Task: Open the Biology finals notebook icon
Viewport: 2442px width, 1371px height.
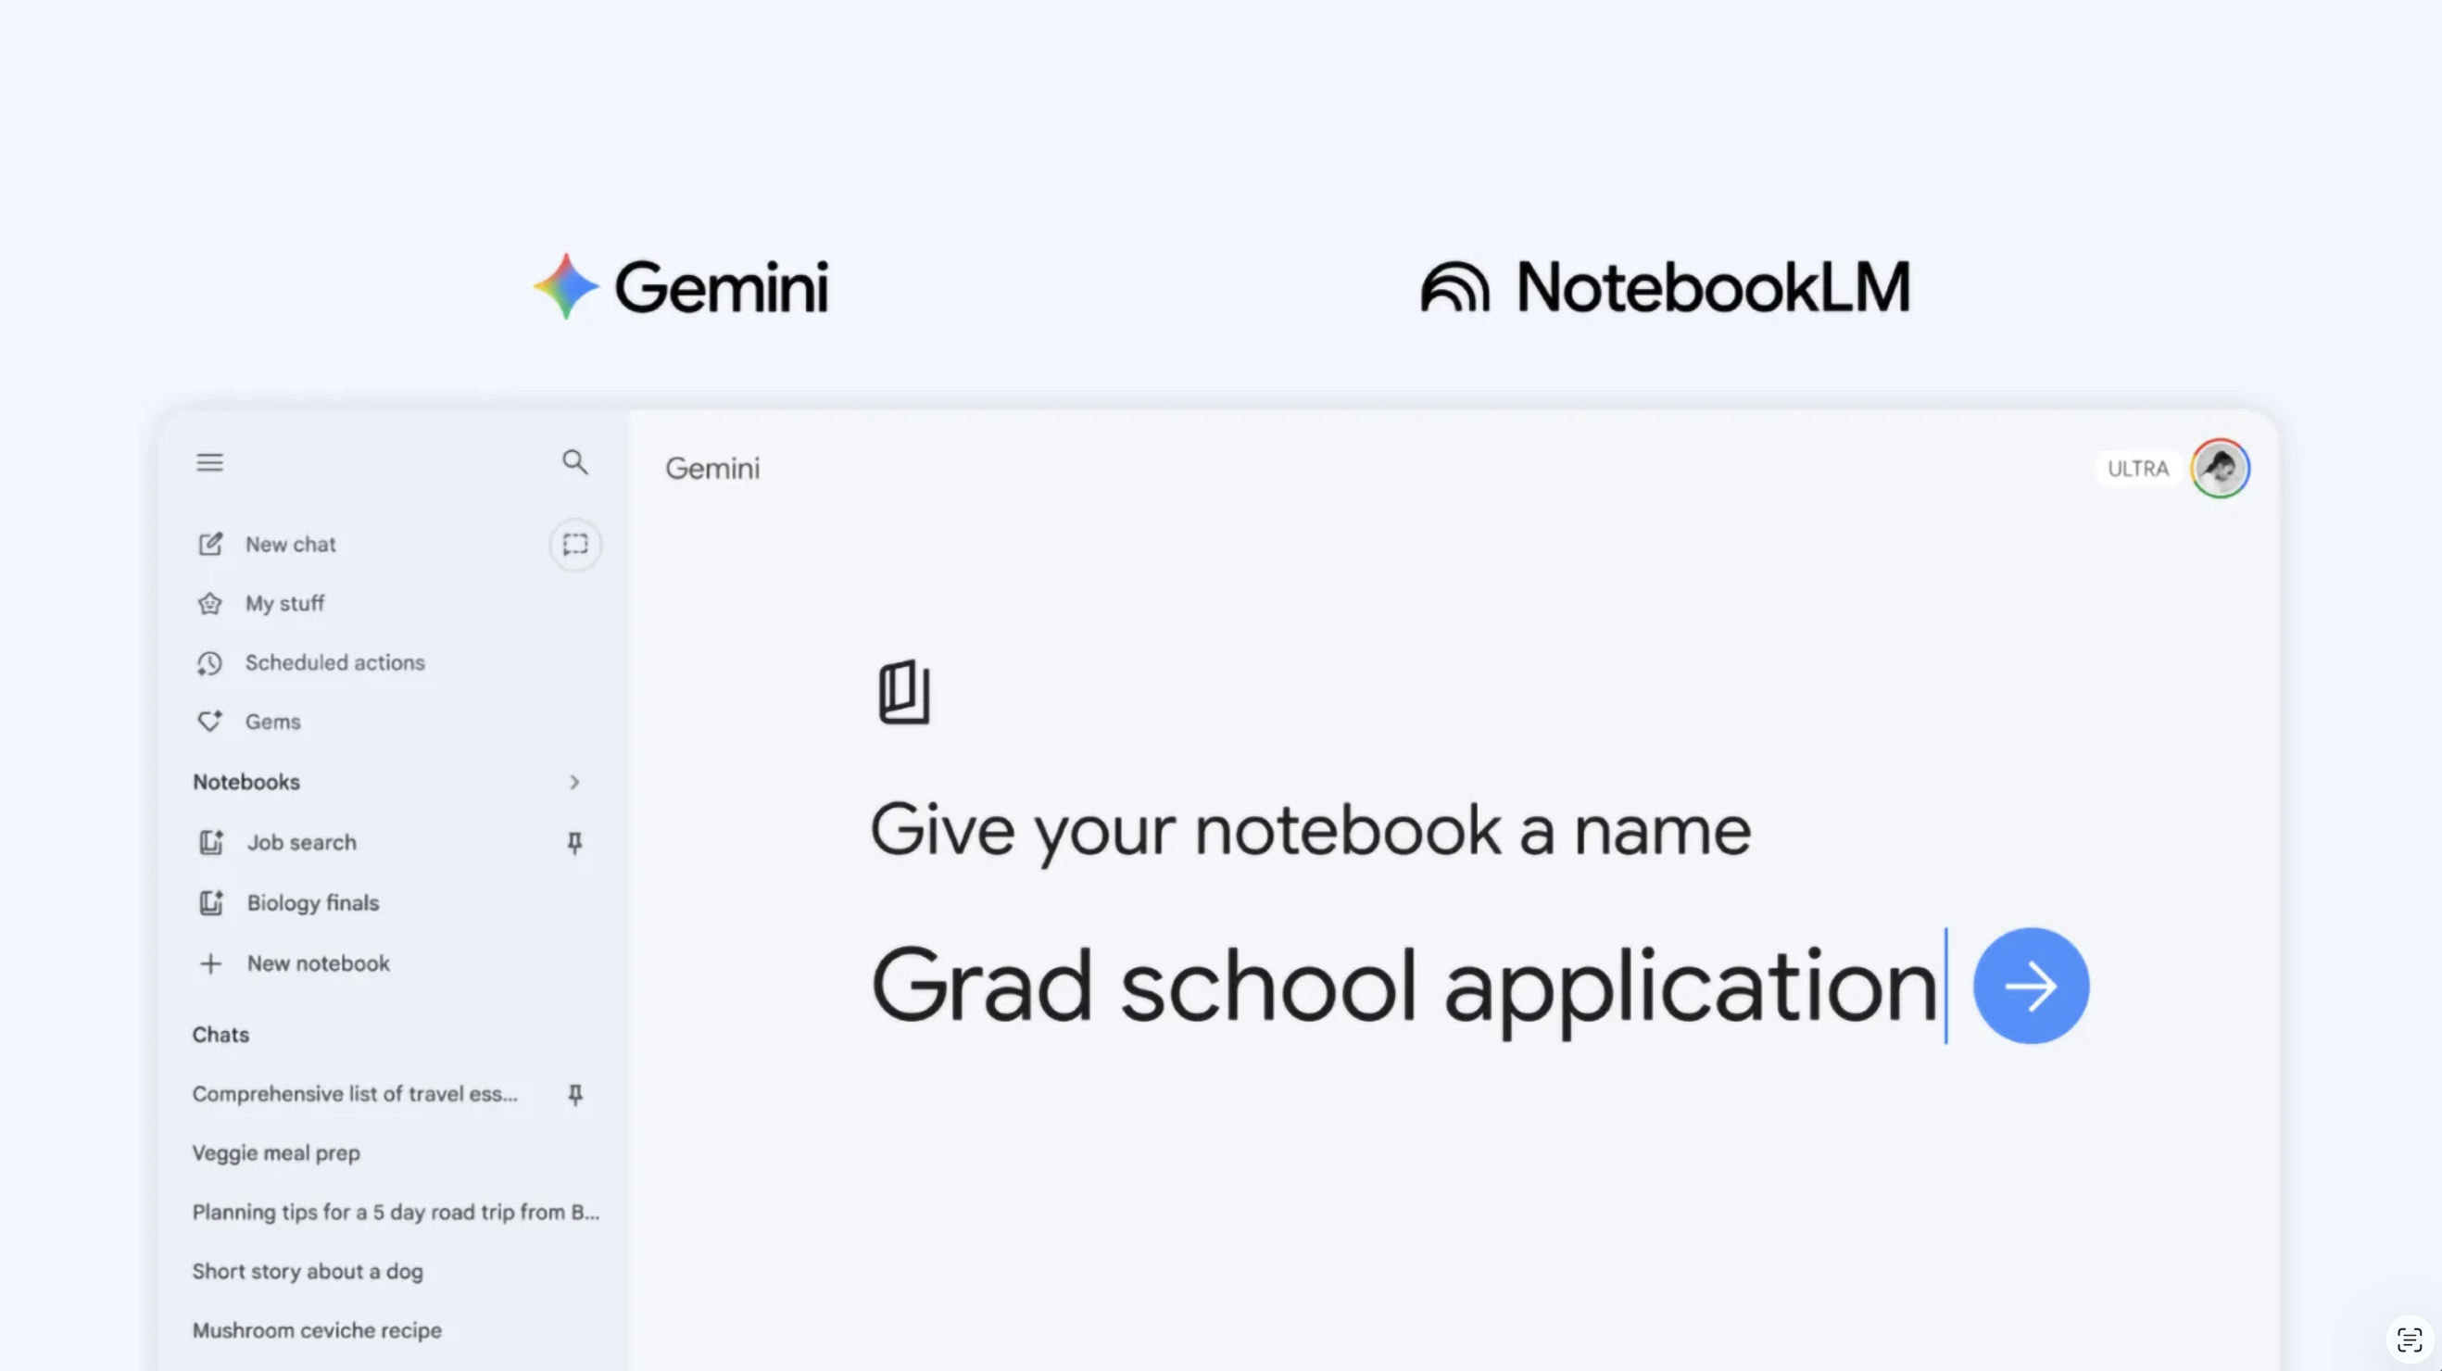Action: (x=210, y=902)
